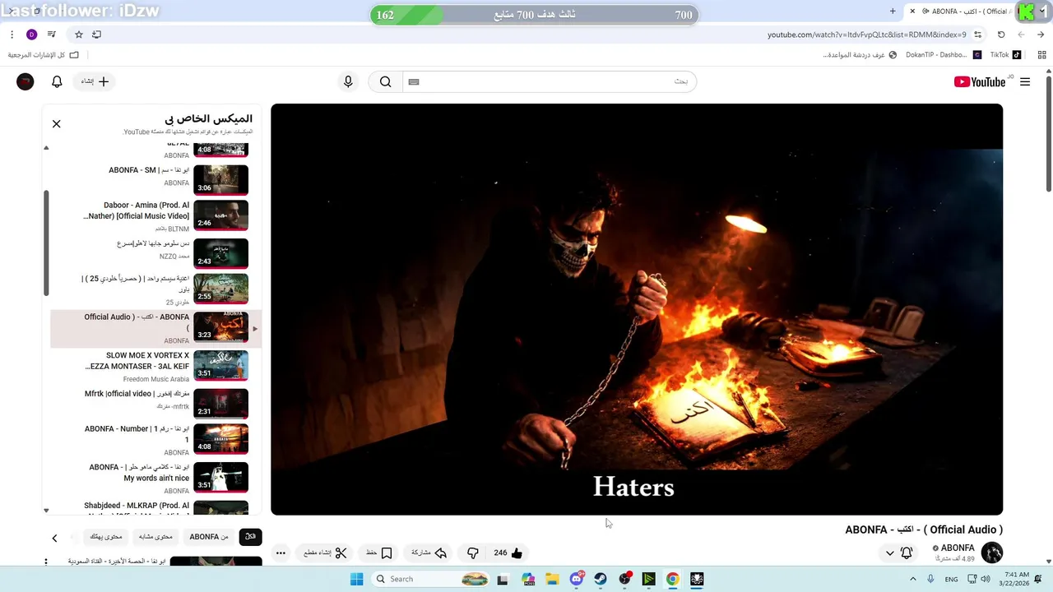Close the ABONFA YouTube browser tab
1053x592 pixels.
coord(912,12)
